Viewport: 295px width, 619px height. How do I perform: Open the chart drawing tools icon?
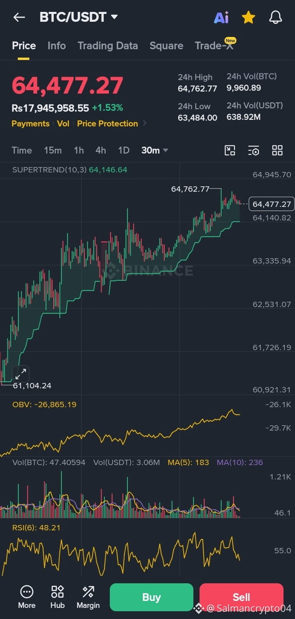pyautogui.click(x=230, y=150)
